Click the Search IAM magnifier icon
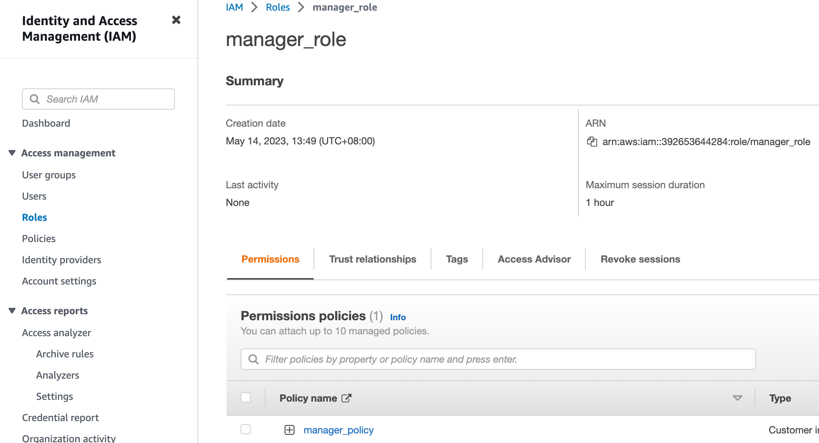The image size is (819, 443). tap(35, 99)
